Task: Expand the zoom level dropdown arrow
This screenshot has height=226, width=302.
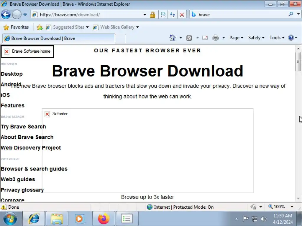Action: (292, 207)
